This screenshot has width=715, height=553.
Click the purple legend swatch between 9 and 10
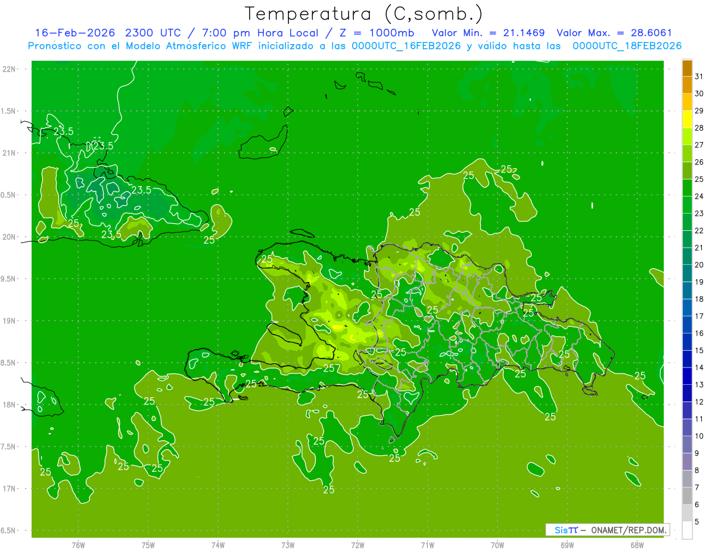tap(687, 445)
